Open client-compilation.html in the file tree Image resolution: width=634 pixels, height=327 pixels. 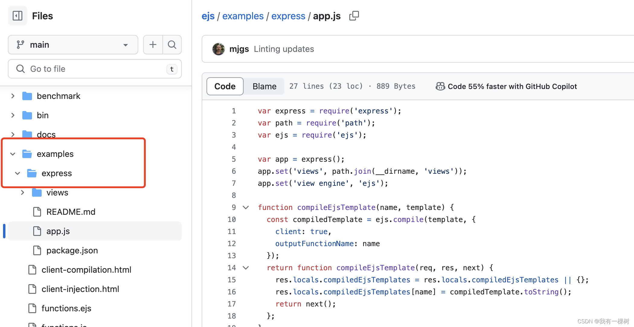tap(86, 270)
